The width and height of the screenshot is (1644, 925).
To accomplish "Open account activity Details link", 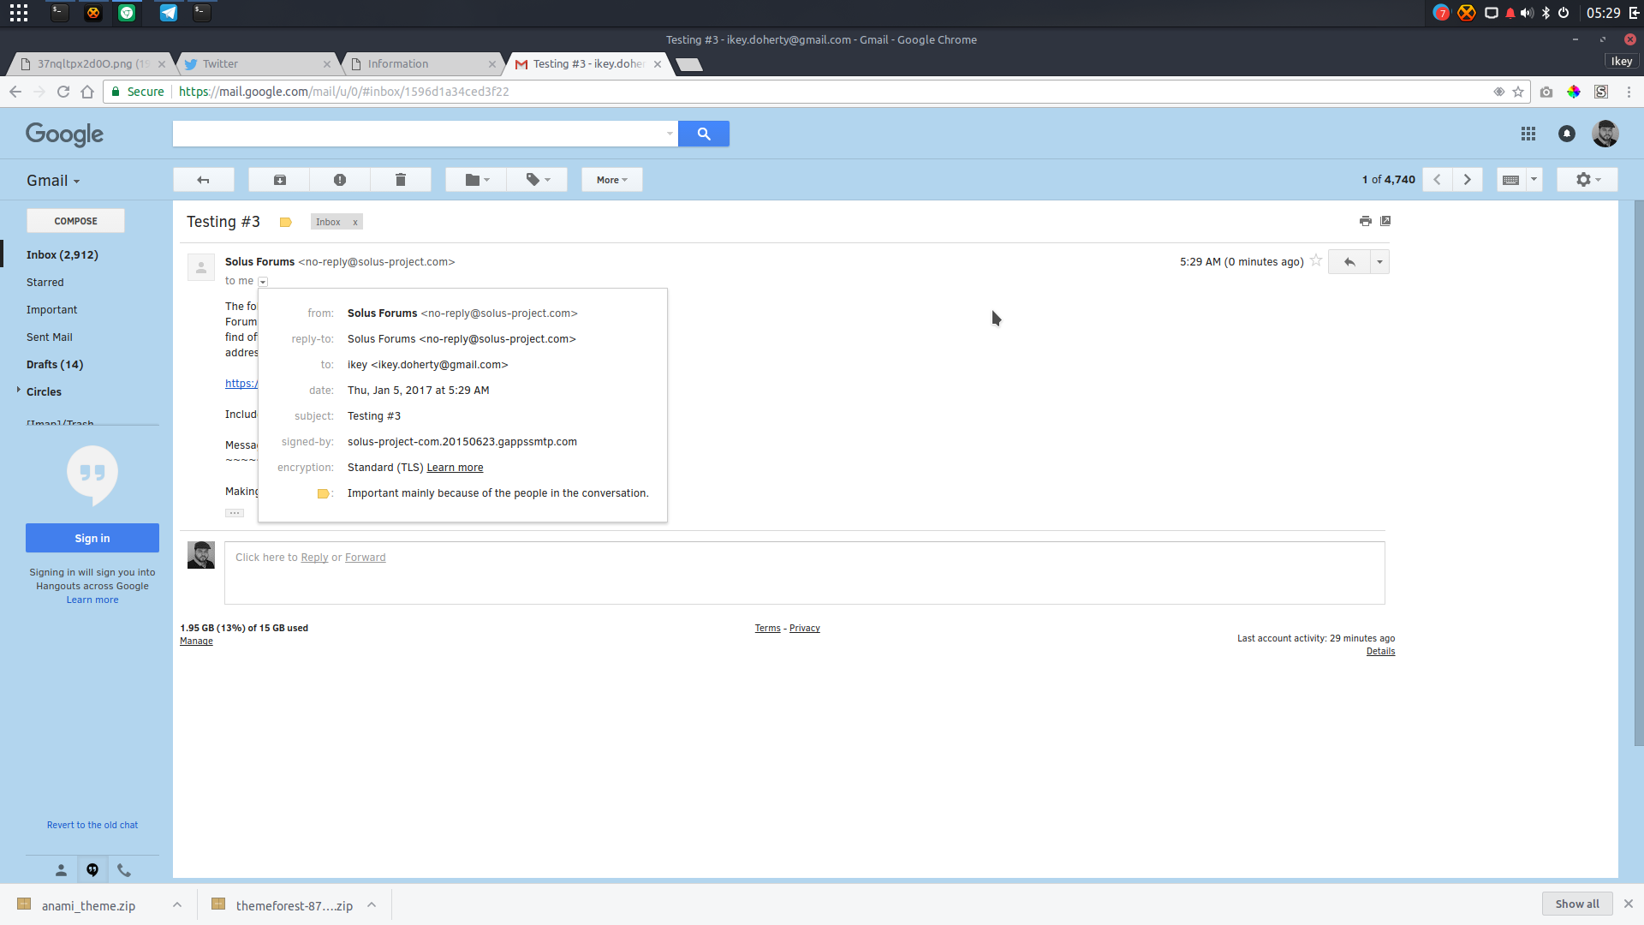I will coord(1380,652).
